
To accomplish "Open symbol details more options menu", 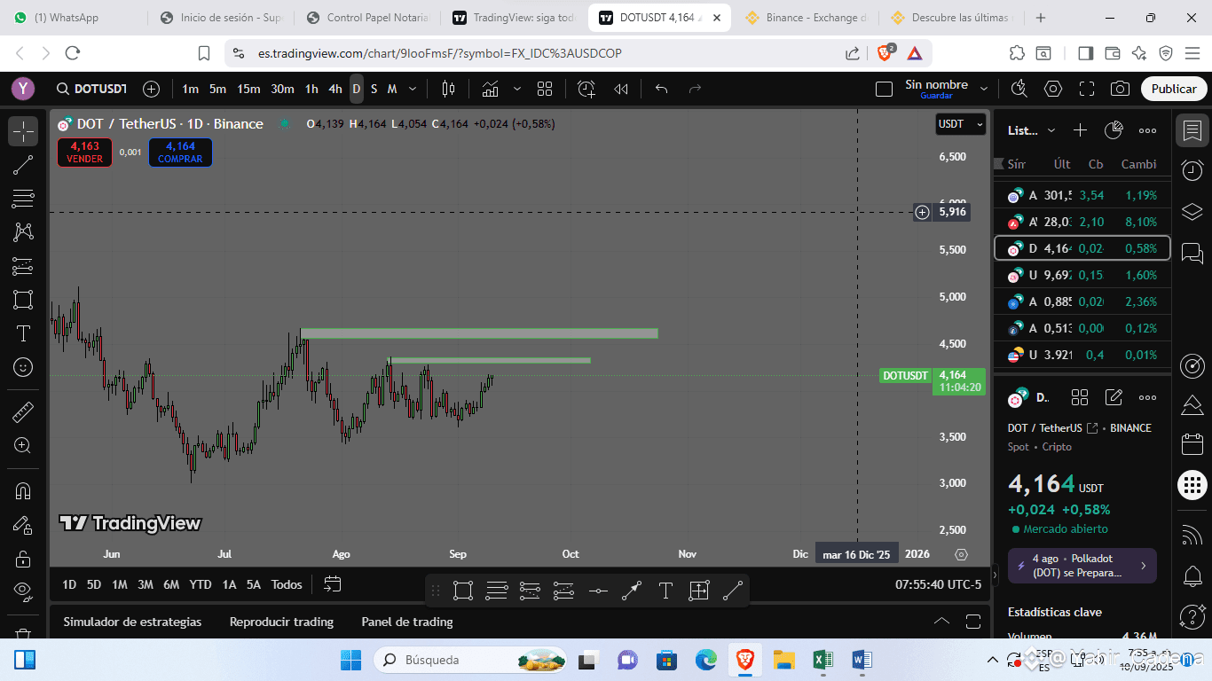I will [x=1147, y=397].
